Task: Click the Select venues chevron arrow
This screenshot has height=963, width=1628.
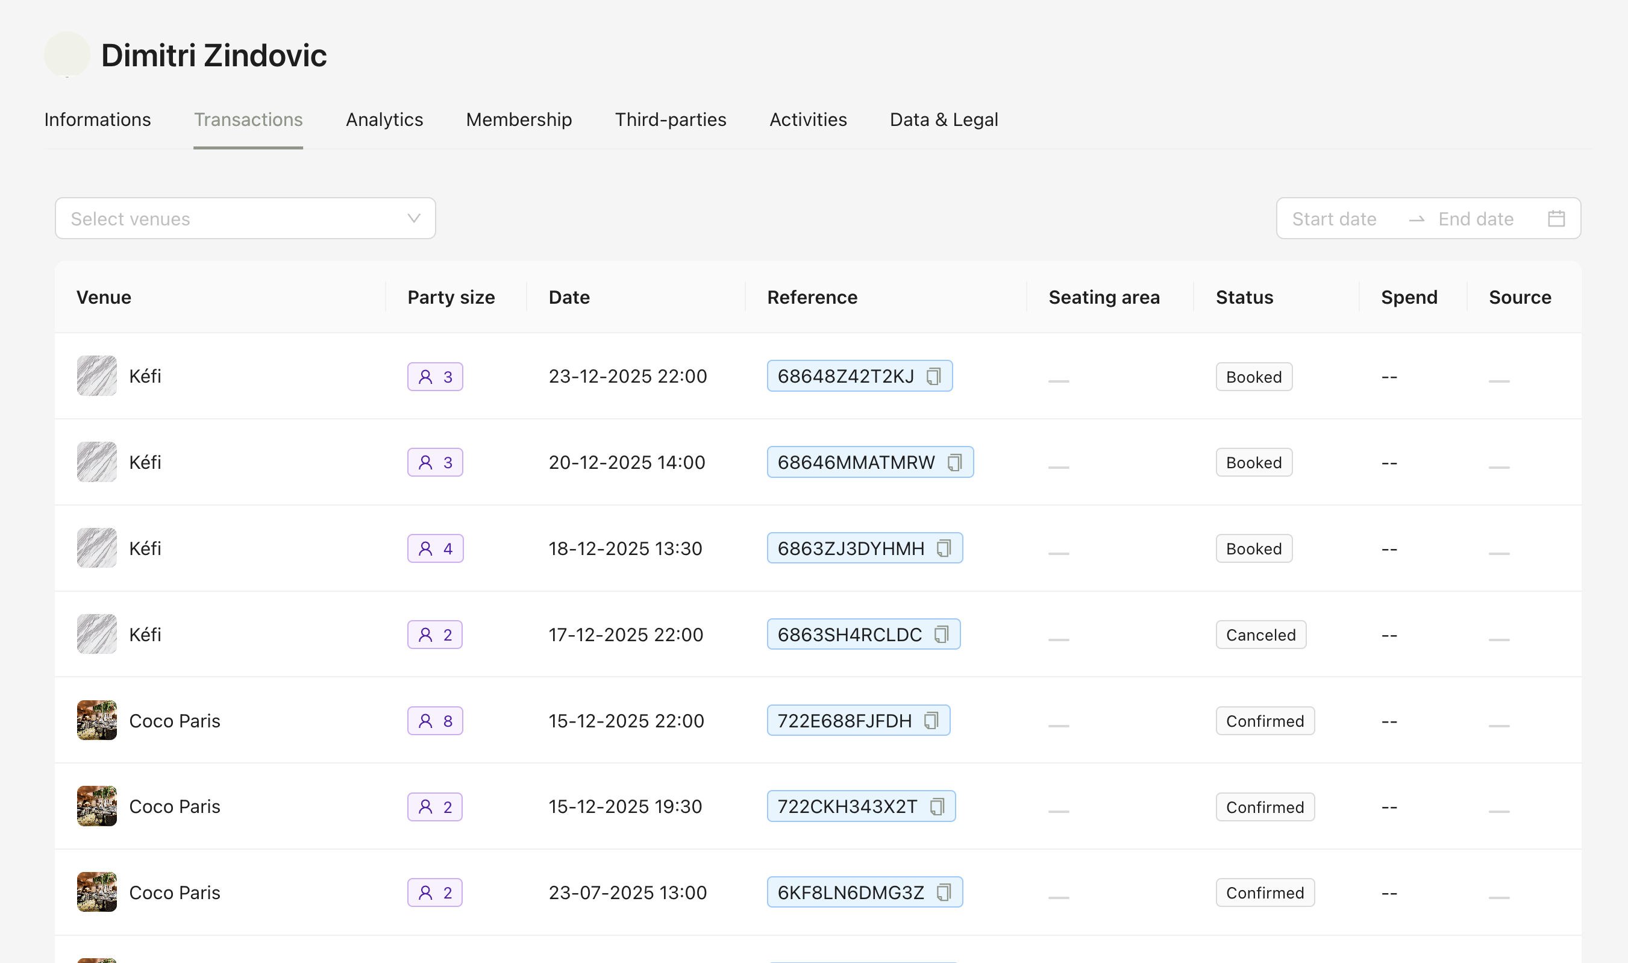Action: tap(414, 219)
